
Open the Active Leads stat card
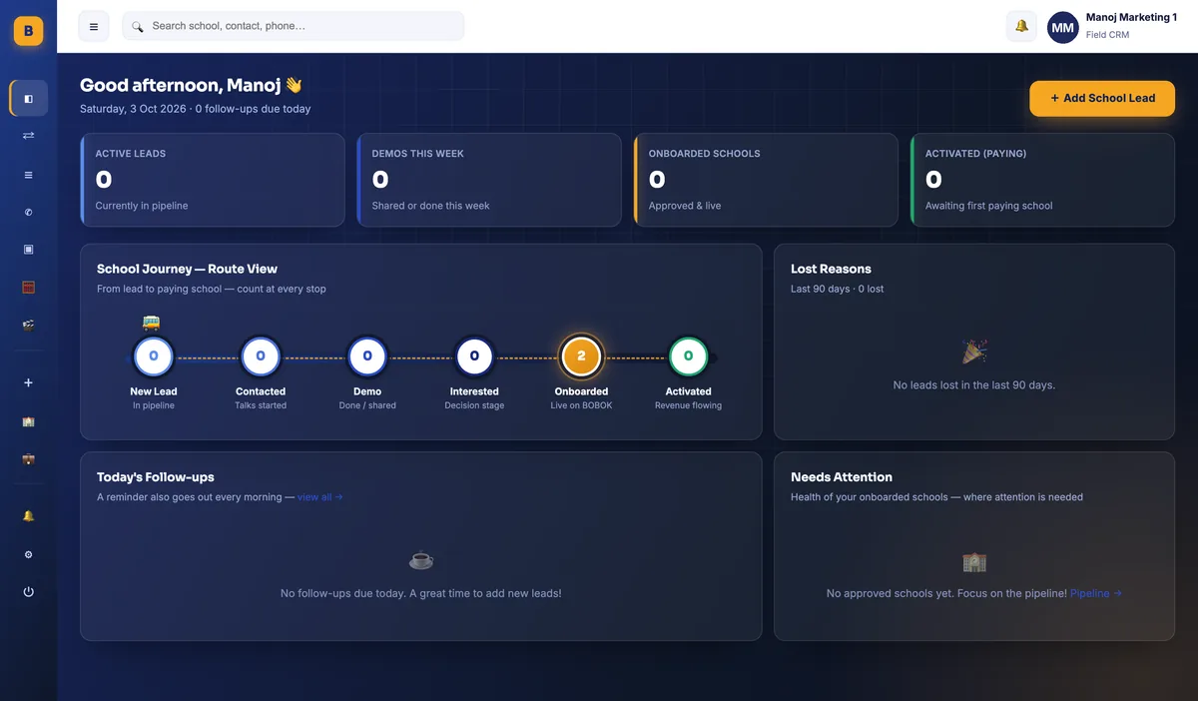click(x=213, y=180)
